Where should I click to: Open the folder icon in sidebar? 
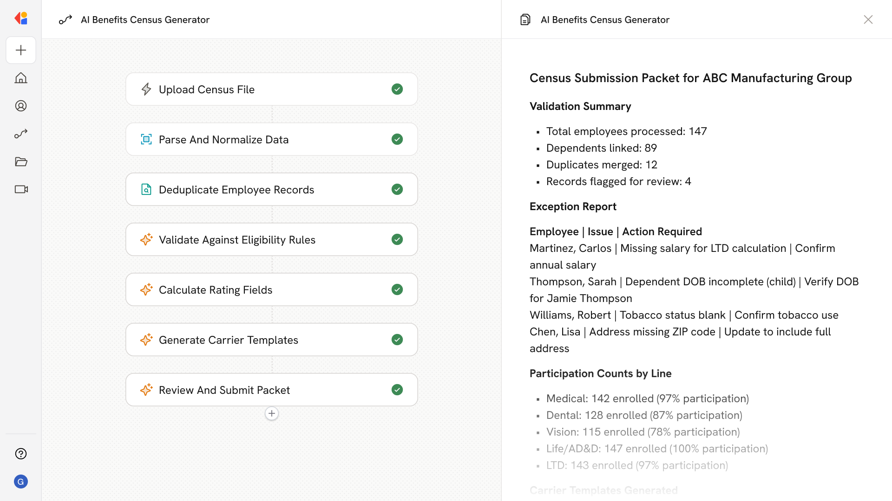coord(21,161)
